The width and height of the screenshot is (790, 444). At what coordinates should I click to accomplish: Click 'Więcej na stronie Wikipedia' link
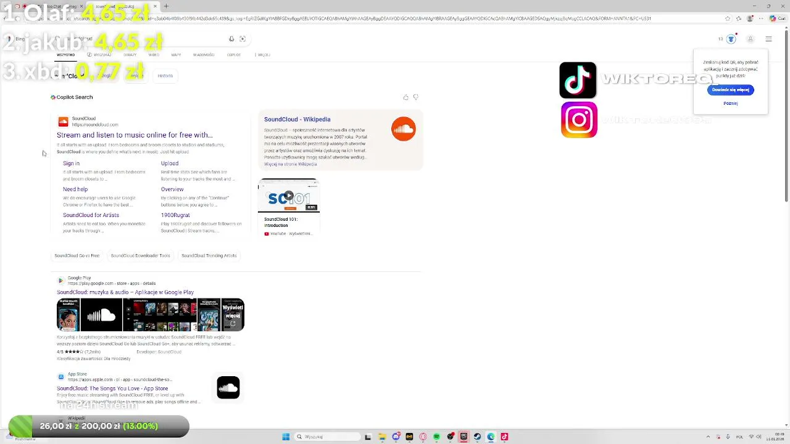tap(290, 164)
